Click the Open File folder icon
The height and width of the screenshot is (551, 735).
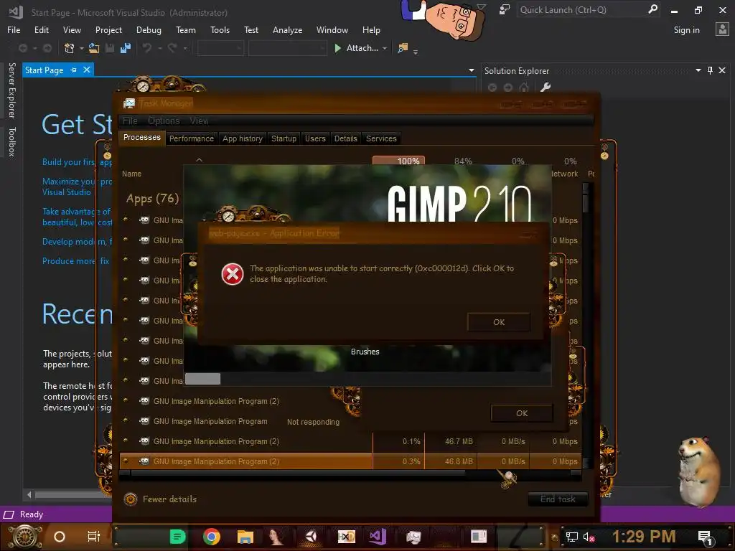[94, 48]
